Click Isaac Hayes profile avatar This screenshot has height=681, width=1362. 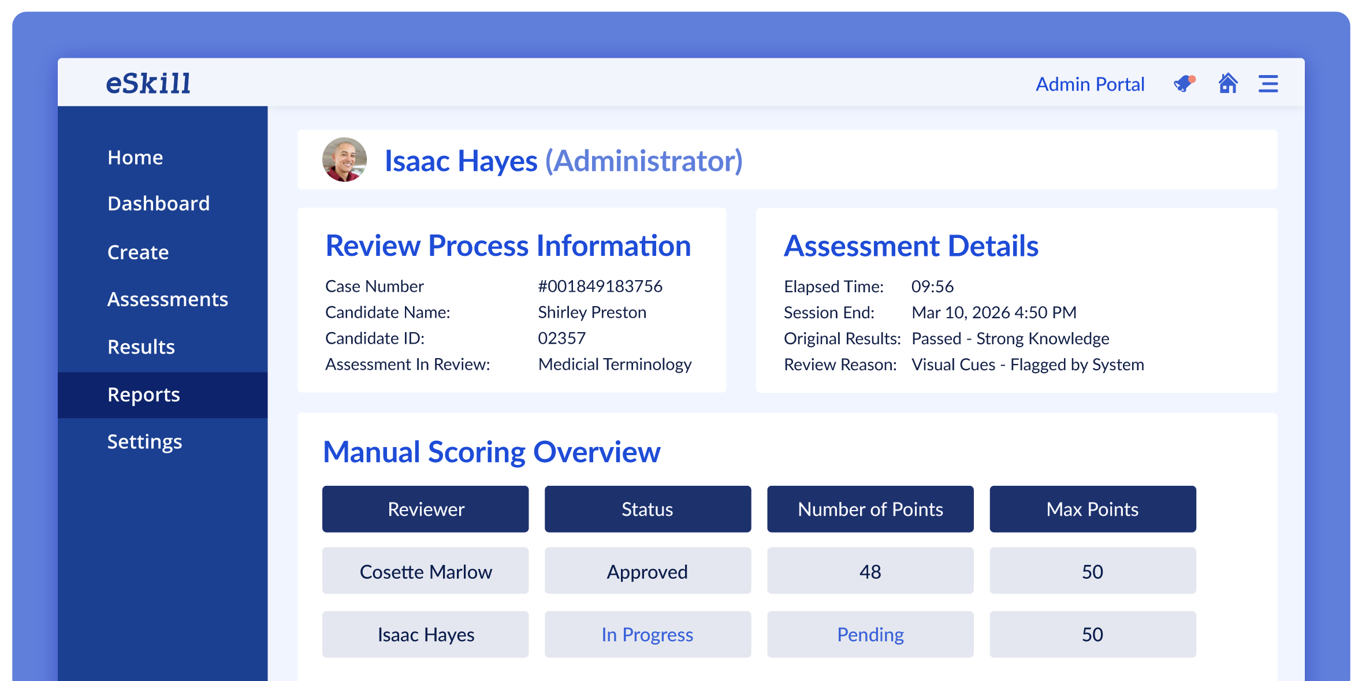(x=344, y=160)
